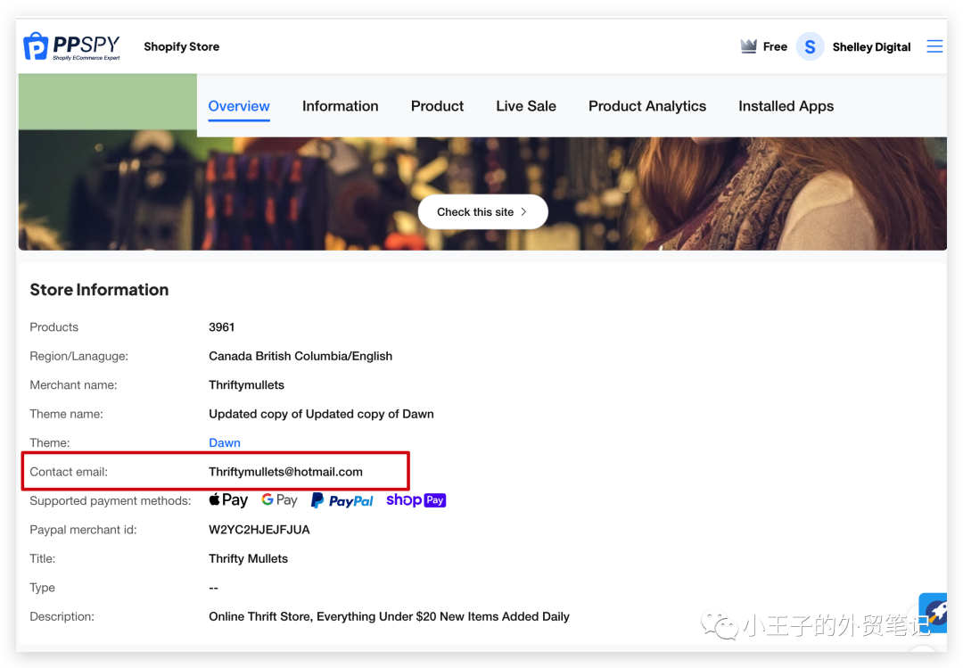Click the Free plan crown icon
Viewport: 963px width, 668px height.
click(748, 46)
